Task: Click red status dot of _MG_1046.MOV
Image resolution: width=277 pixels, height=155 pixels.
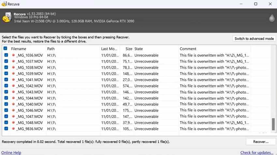Action: coord(13,110)
